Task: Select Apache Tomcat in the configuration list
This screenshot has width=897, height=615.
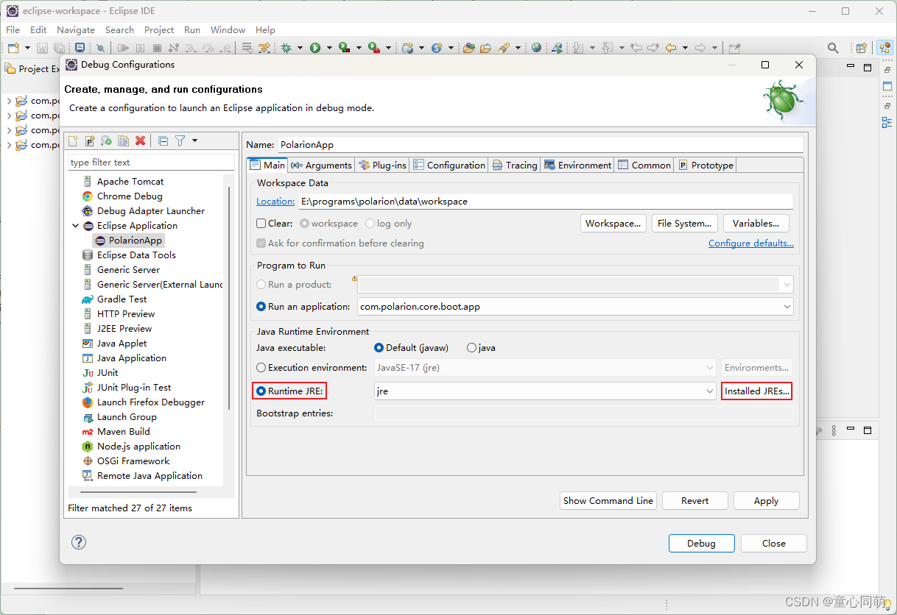Action: pyautogui.click(x=130, y=181)
